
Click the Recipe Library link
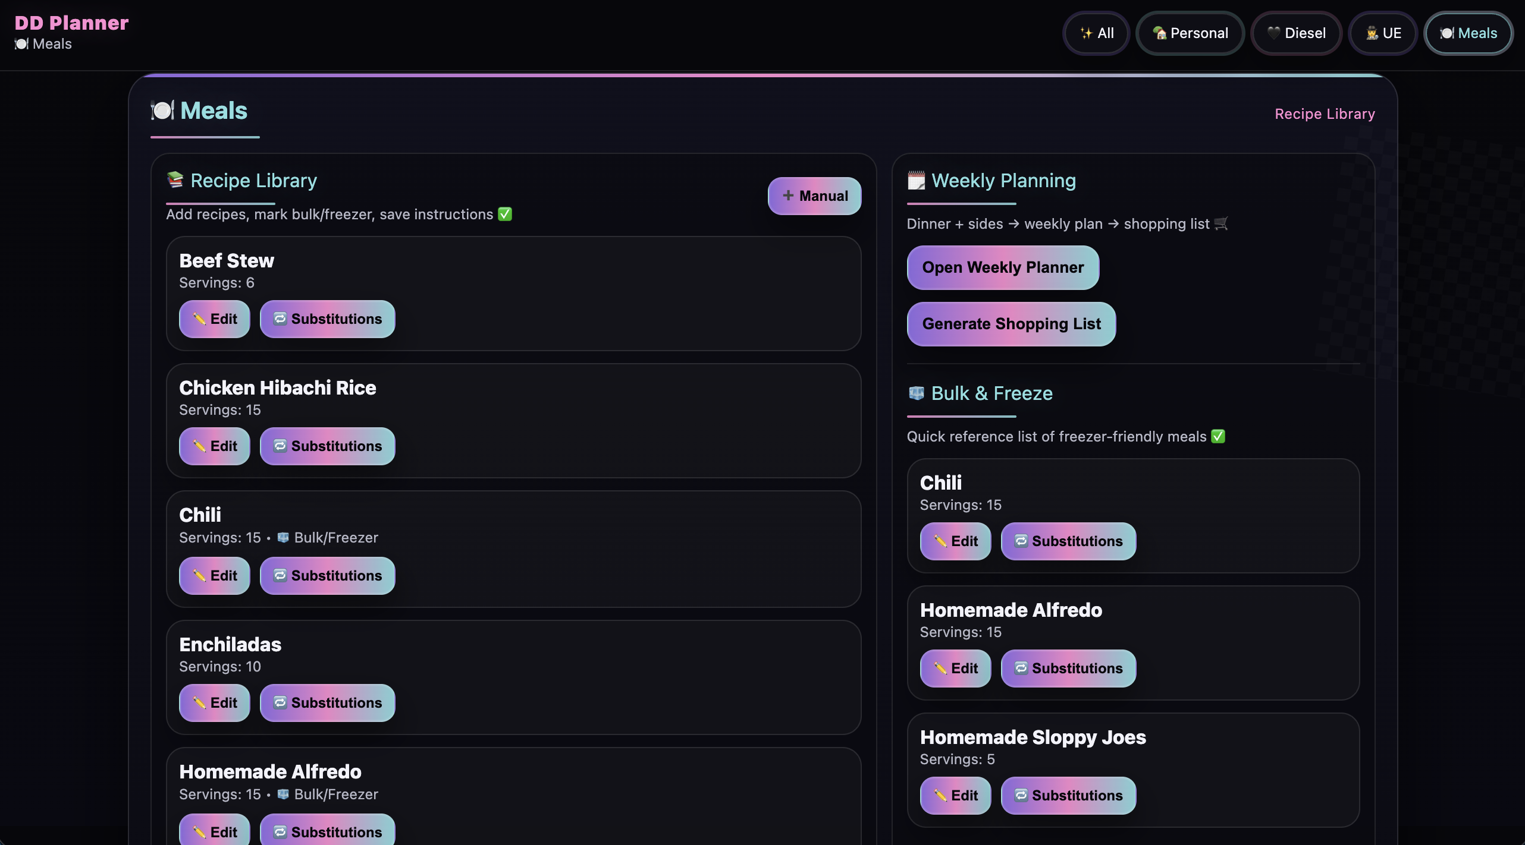click(1325, 113)
